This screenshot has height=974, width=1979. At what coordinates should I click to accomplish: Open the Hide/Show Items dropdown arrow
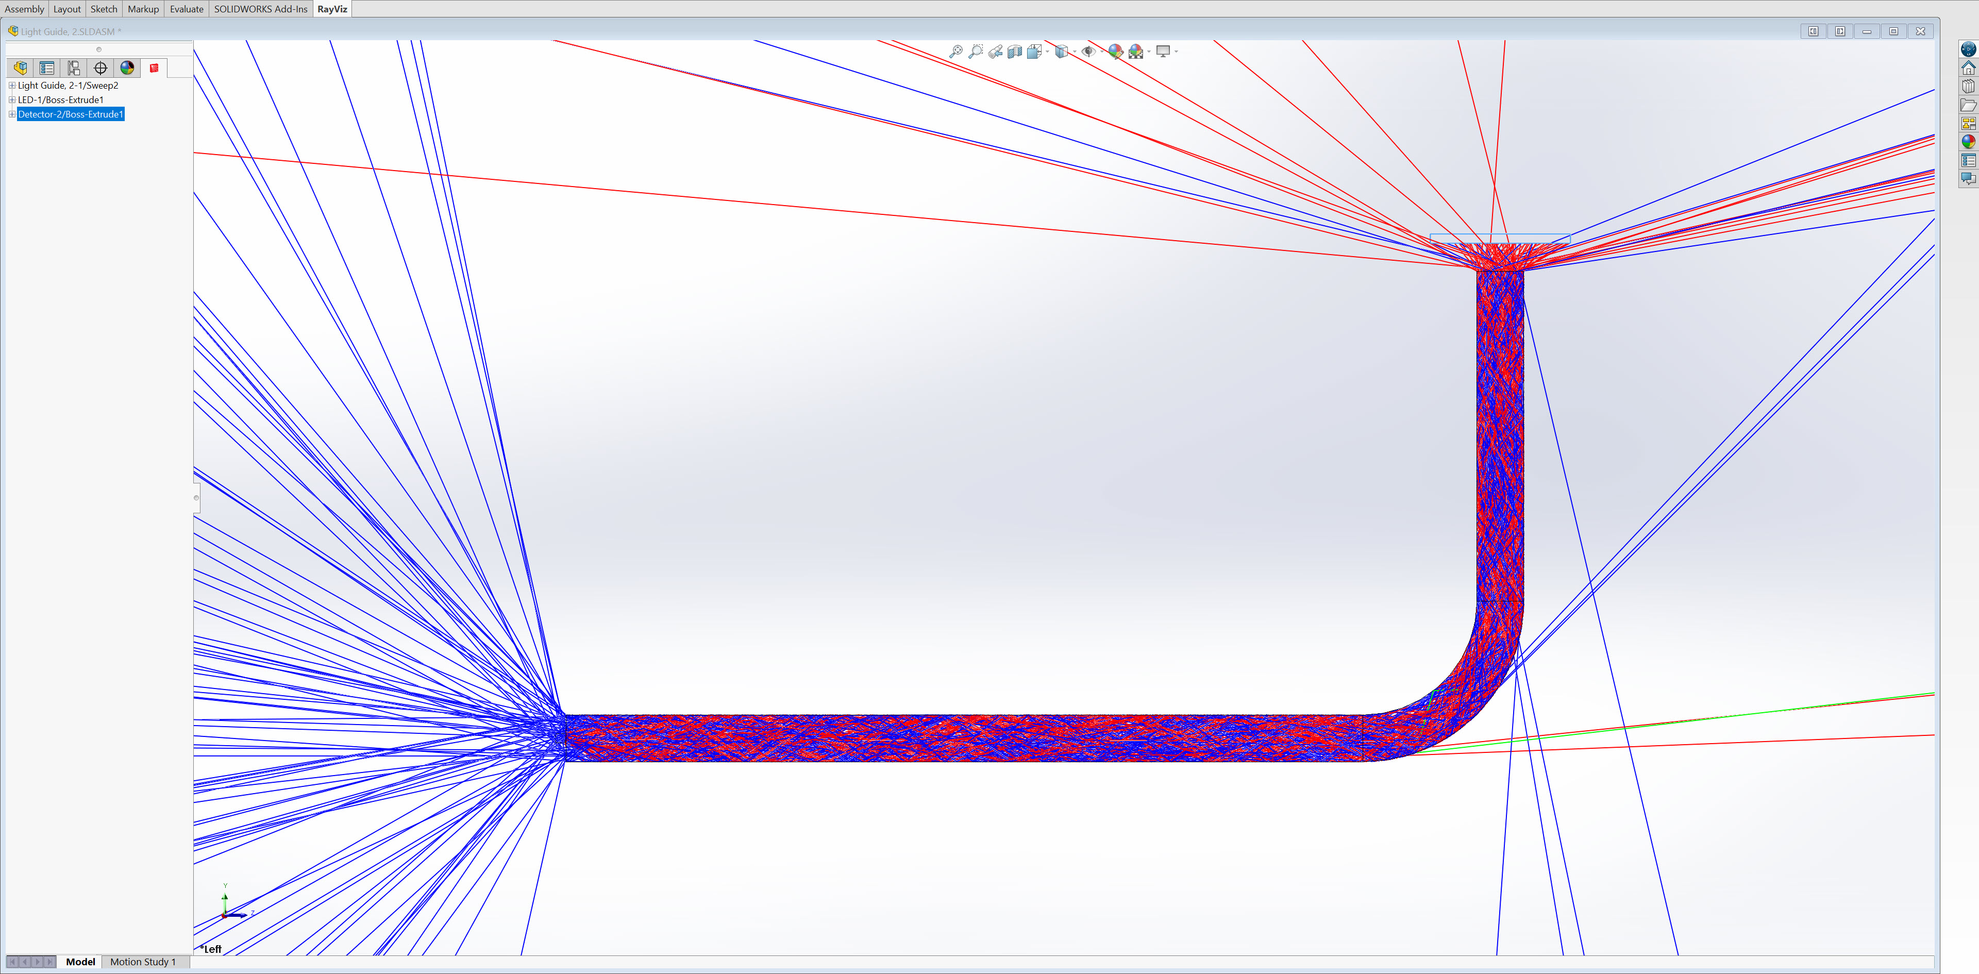pyautogui.click(x=1102, y=52)
